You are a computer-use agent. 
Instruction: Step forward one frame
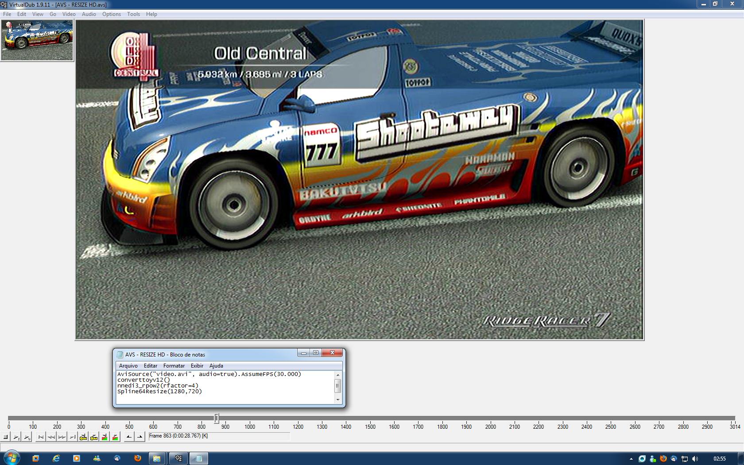pyautogui.click(x=62, y=437)
